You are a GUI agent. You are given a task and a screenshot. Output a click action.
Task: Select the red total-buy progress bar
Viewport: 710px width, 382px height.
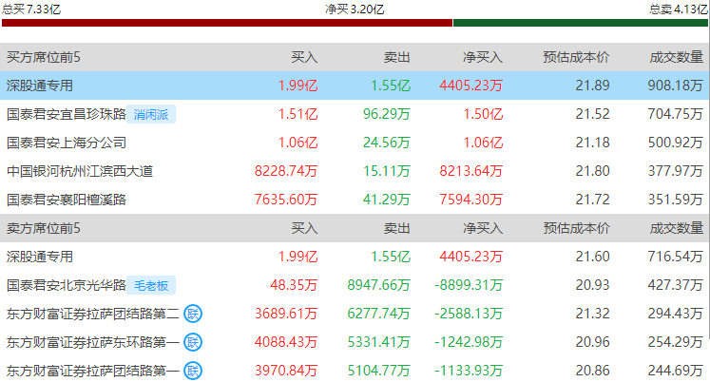pyautogui.click(x=227, y=23)
